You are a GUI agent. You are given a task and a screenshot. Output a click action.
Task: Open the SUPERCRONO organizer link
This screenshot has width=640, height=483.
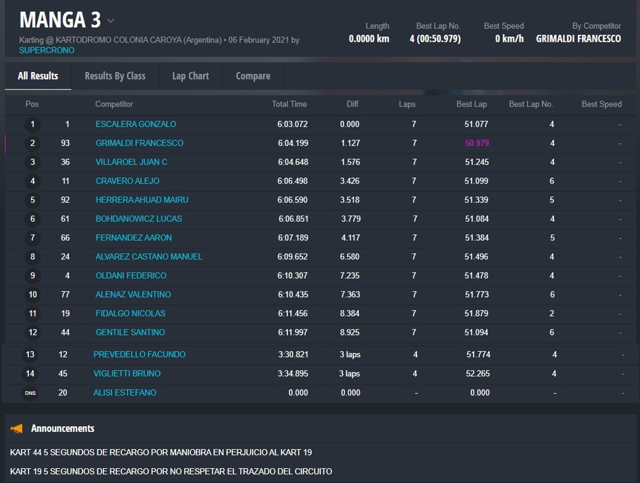pyautogui.click(x=47, y=51)
